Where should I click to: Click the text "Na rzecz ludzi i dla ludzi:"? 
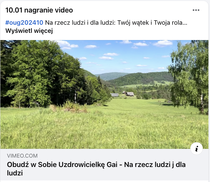pyautogui.click(x=81, y=23)
